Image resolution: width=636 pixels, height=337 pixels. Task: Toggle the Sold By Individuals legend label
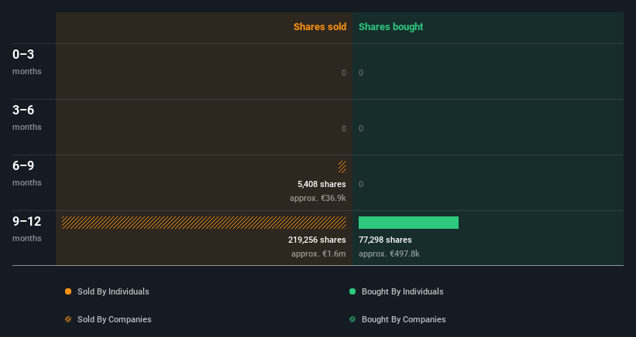coord(113,291)
